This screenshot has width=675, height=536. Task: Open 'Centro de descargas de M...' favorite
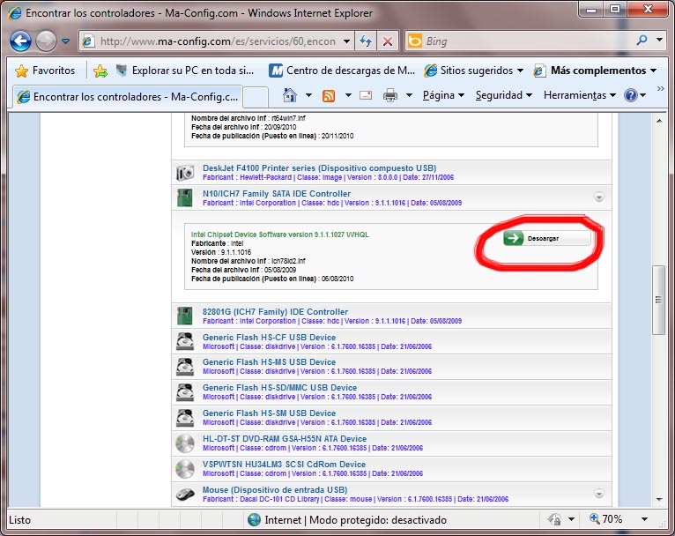coord(342,71)
